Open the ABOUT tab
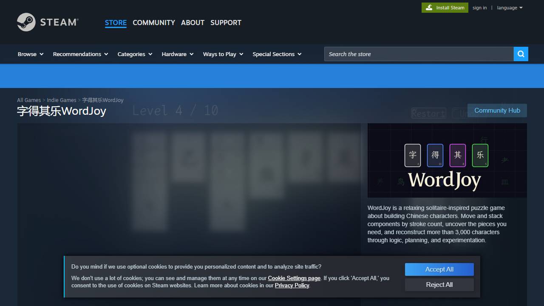 point(193,23)
